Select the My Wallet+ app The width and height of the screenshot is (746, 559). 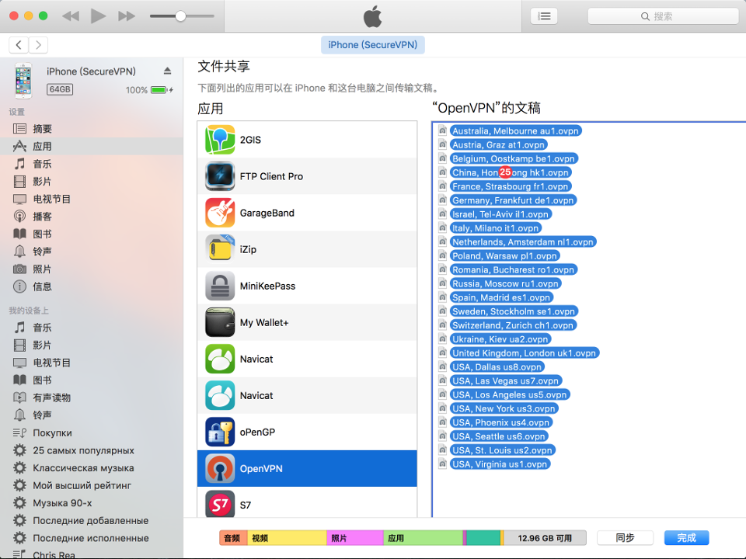307,323
